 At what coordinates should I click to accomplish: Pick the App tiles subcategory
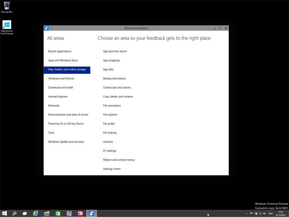[x=108, y=69]
